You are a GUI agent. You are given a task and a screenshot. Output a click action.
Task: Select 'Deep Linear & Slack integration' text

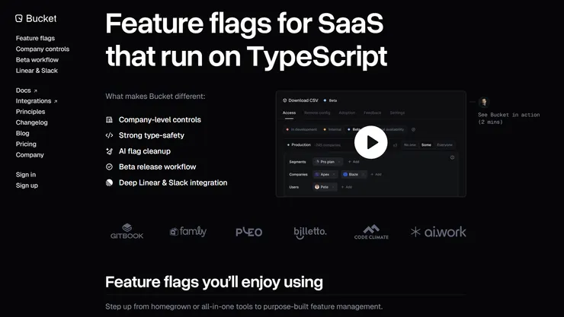tap(173, 182)
